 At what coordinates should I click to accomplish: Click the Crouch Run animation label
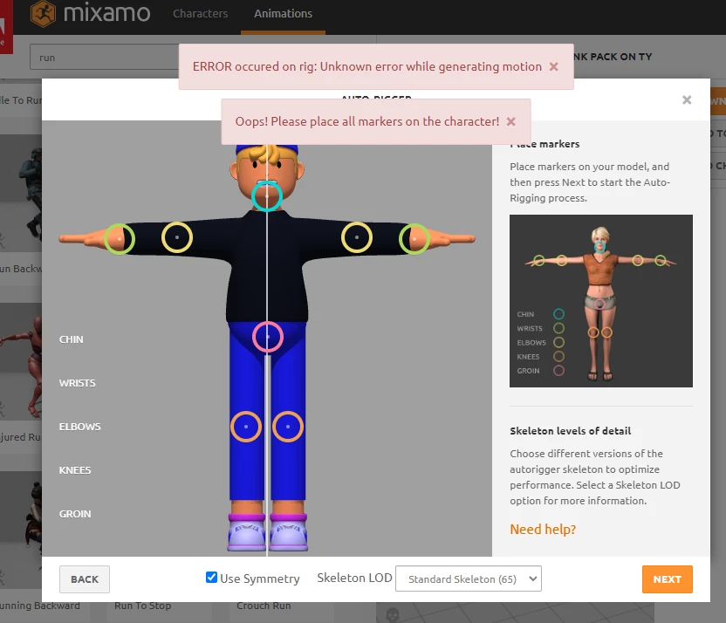coord(264,606)
